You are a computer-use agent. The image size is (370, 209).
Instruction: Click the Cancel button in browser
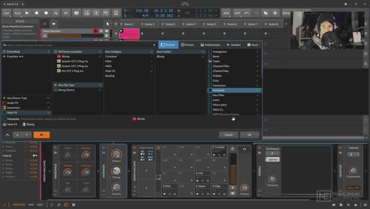(x=228, y=135)
